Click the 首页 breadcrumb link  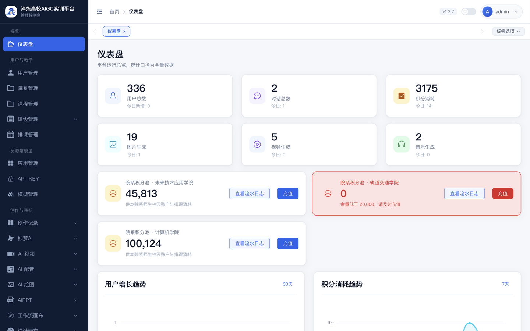tap(114, 12)
